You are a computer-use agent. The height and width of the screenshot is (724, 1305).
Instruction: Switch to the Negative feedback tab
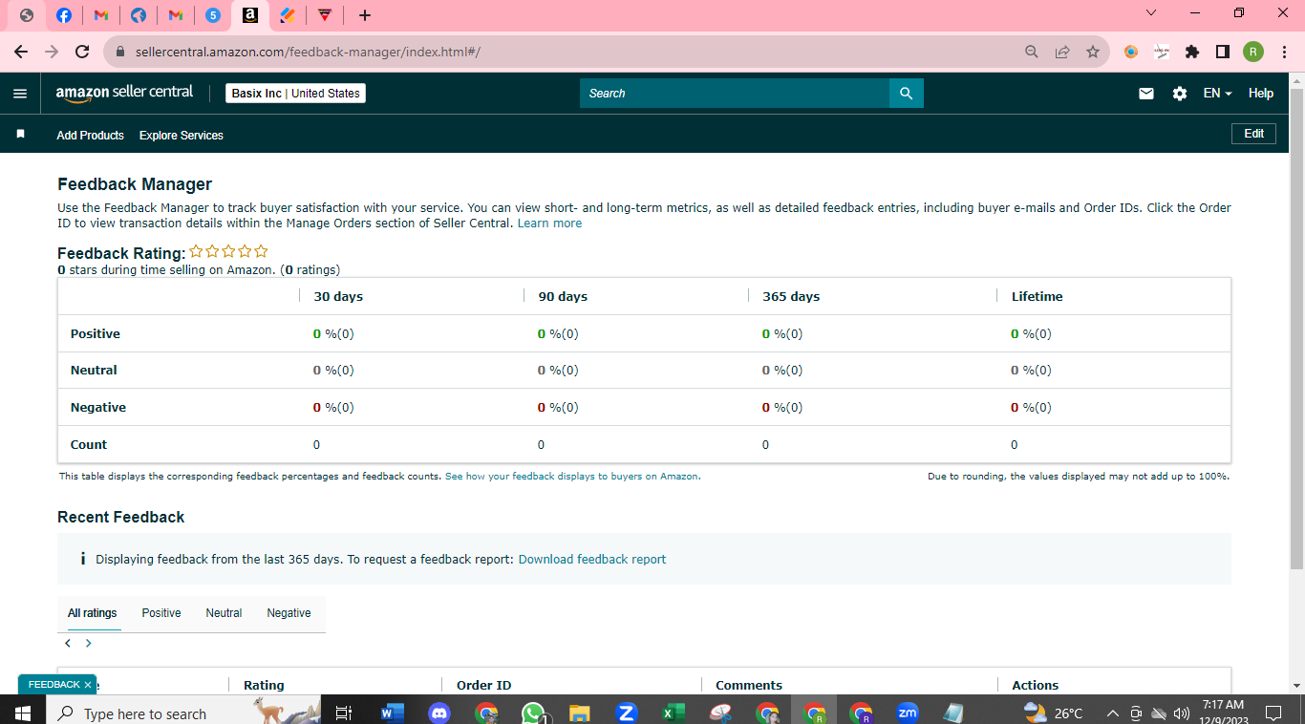289,613
